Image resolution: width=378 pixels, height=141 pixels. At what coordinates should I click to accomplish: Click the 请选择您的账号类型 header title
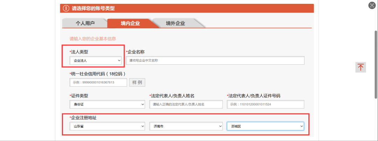click(x=93, y=8)
